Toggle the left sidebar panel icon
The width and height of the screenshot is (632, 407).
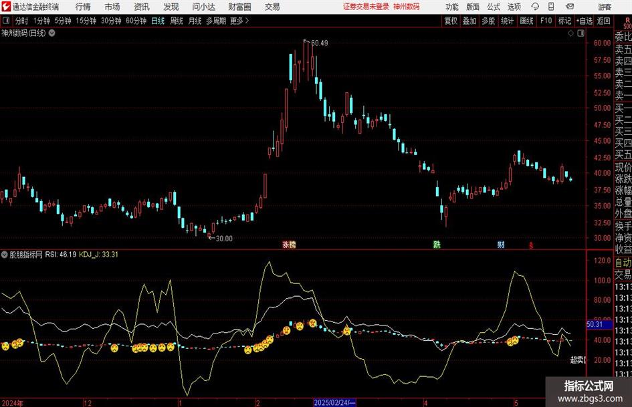pyautogui.click(x=6, y=21)
